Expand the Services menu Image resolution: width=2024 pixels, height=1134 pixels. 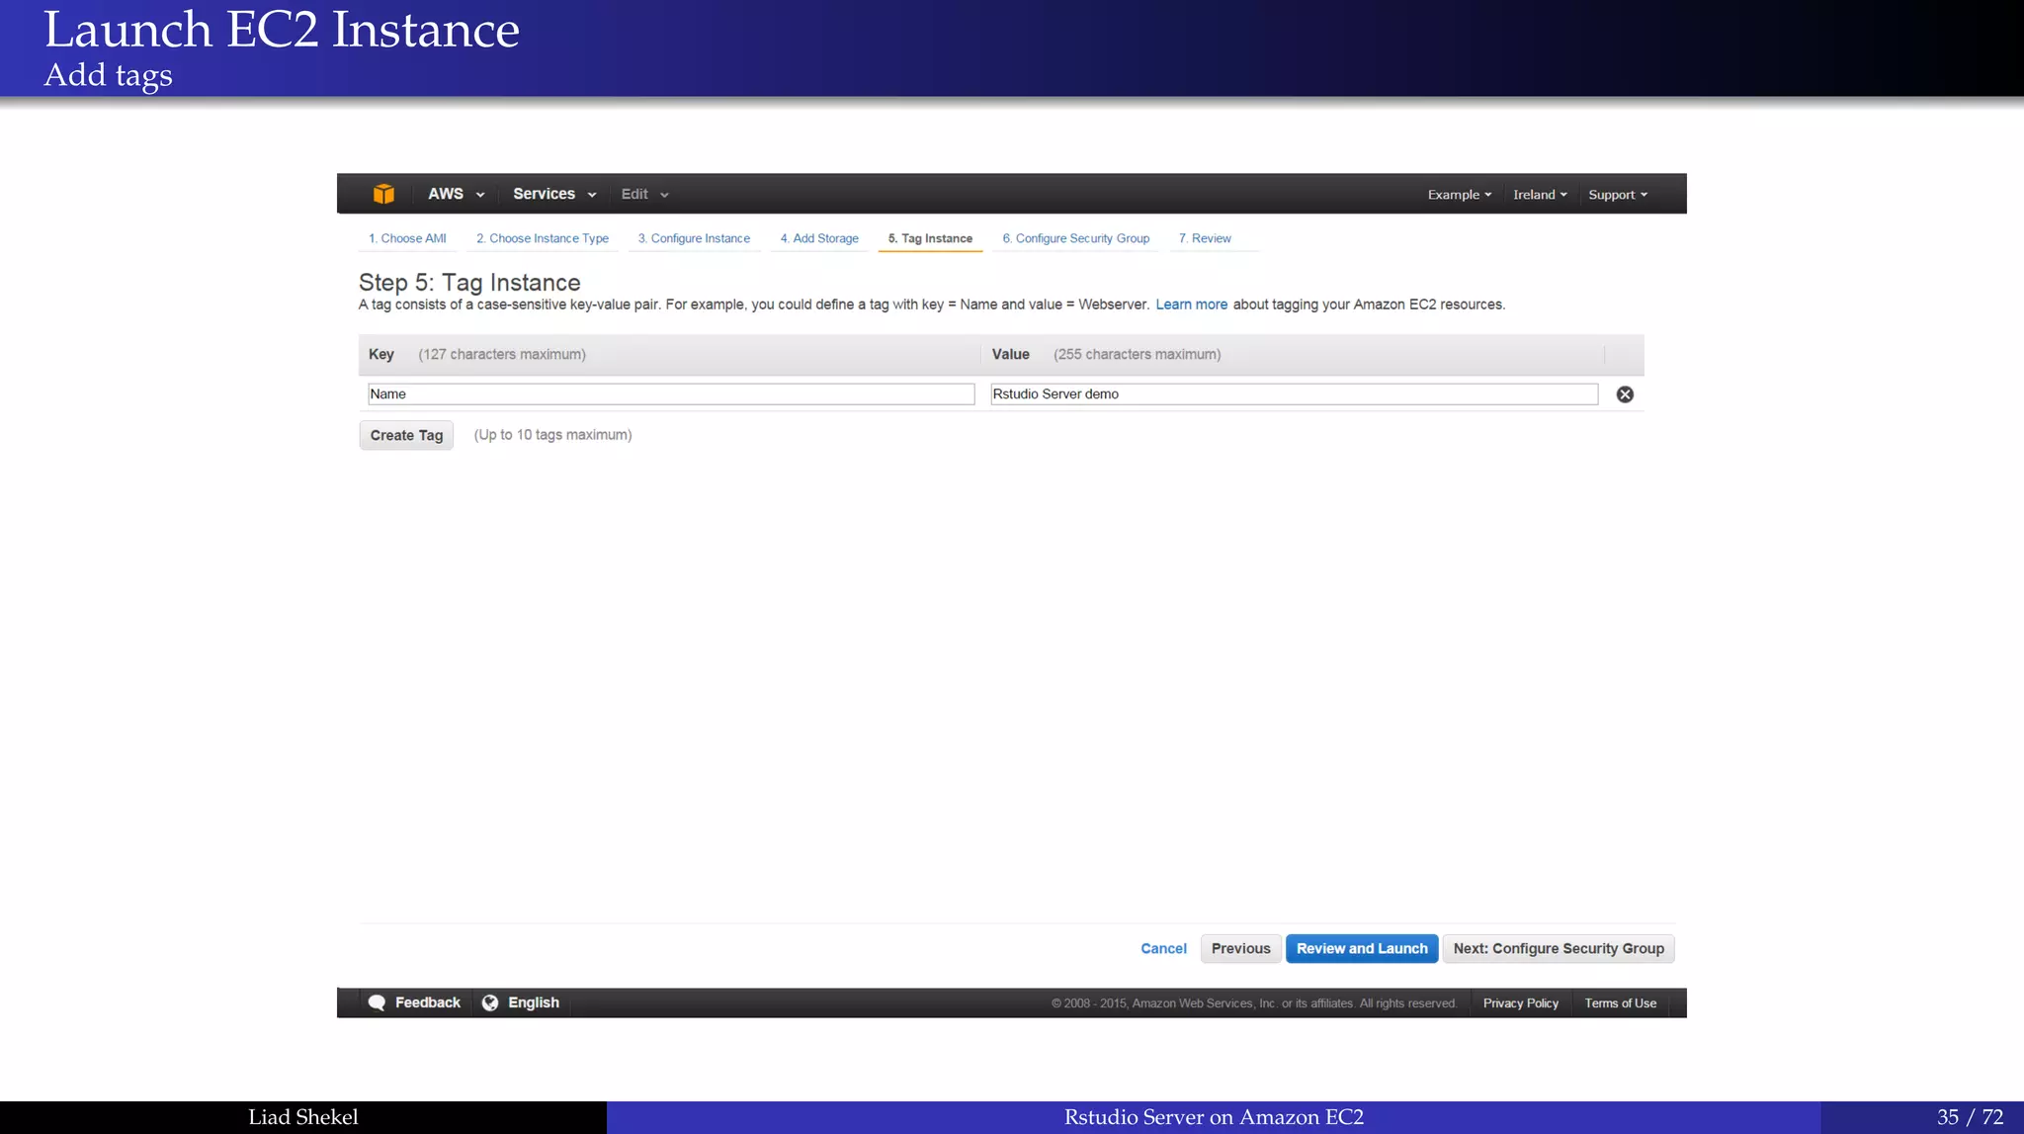click(554, 194)
